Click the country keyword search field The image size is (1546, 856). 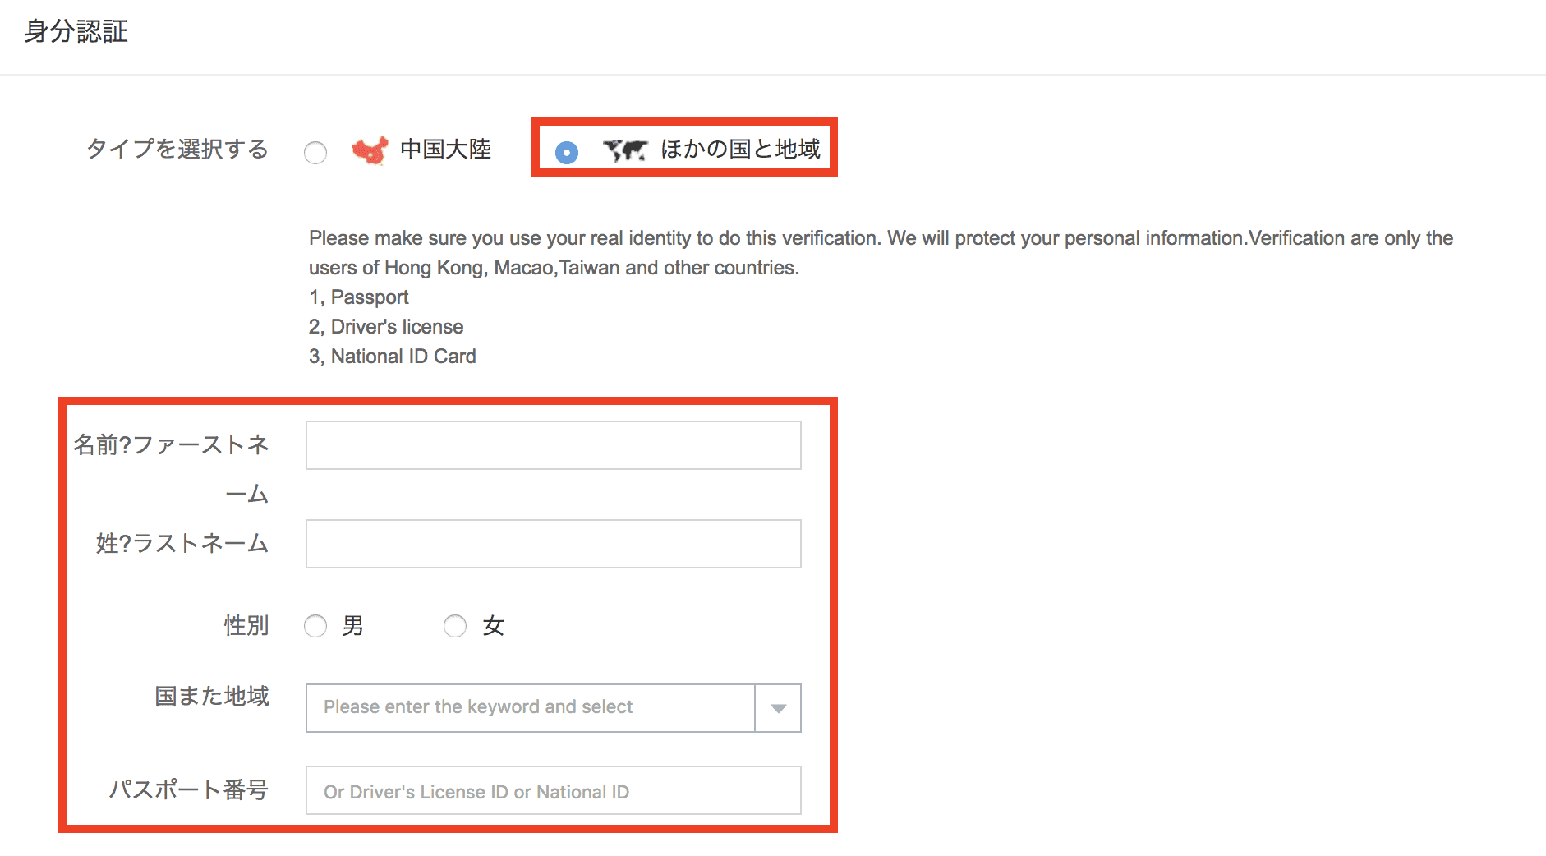530,708
